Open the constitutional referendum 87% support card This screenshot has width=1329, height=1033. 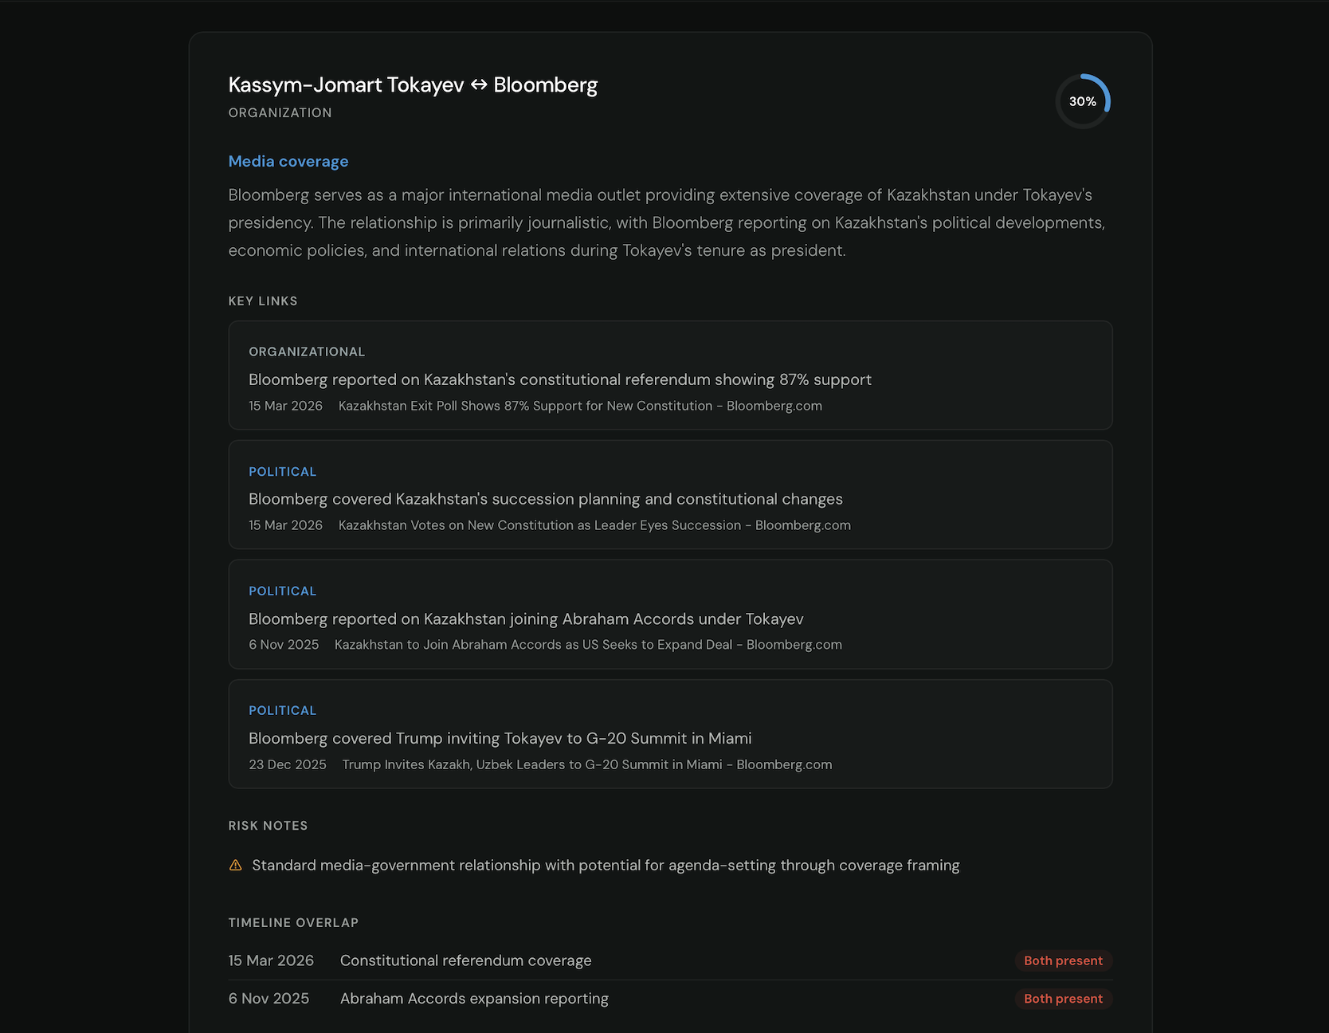pos(671,375)
